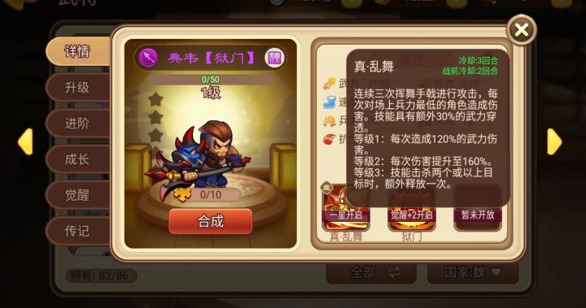Tap the 魏 faction badge icon
Screen dimensions: 586x308
tap(275, 58)
